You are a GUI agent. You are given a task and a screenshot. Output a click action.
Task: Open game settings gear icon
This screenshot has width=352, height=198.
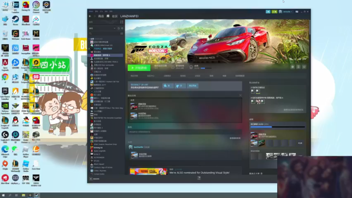pos(293,67)
